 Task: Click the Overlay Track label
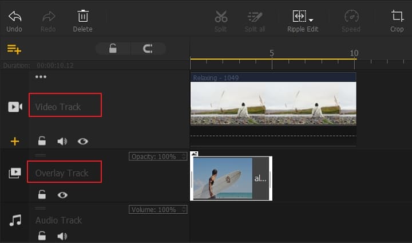pyautogui.click(x=62, y=173)
